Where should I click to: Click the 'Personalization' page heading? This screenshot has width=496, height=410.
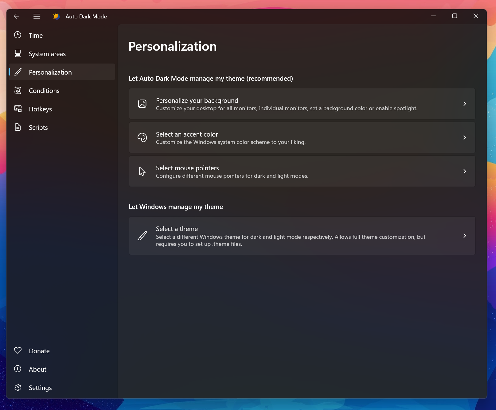[173, 46]
